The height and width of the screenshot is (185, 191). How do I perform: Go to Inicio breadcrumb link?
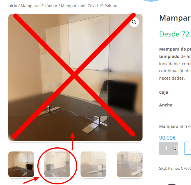12,6
